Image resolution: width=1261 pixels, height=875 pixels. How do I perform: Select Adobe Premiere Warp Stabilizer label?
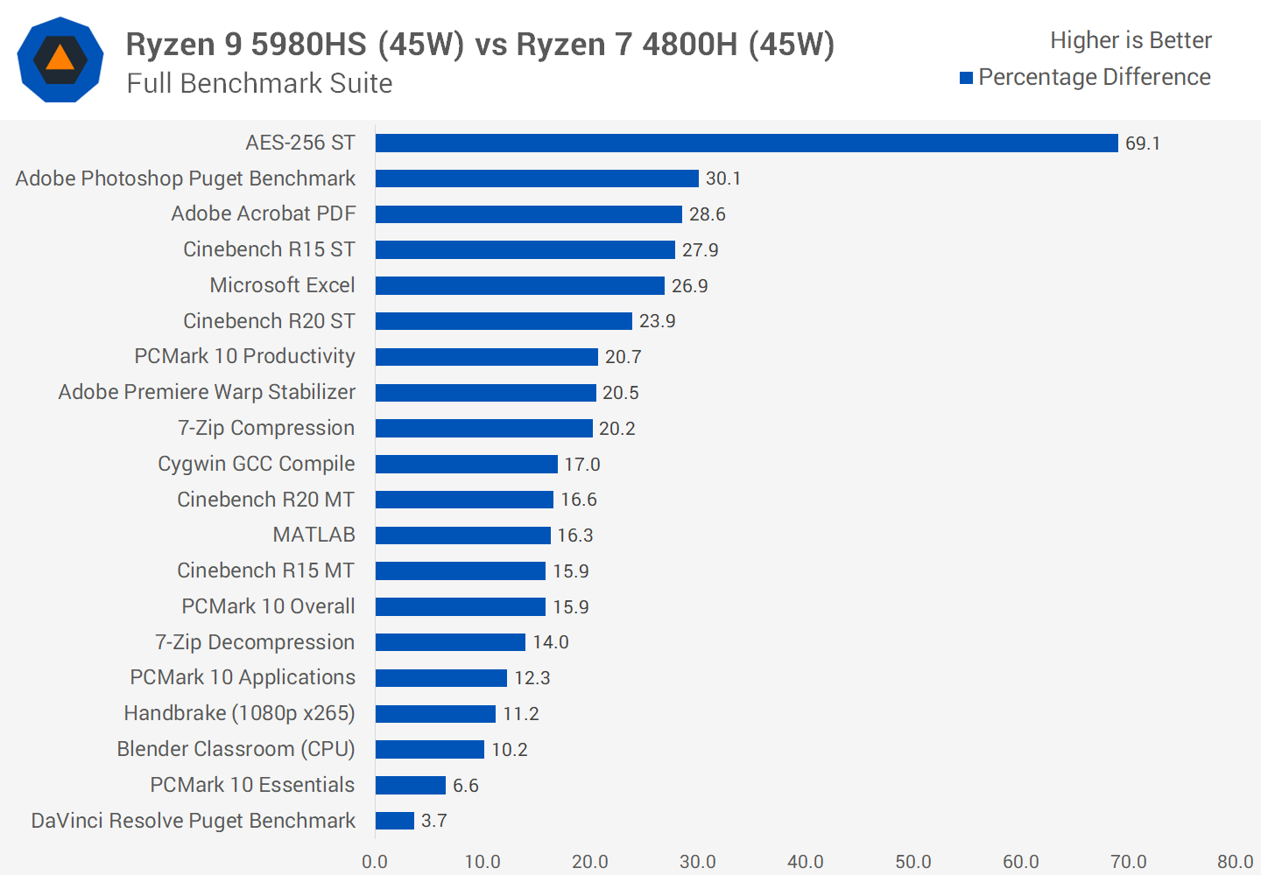tap(207, 392)
